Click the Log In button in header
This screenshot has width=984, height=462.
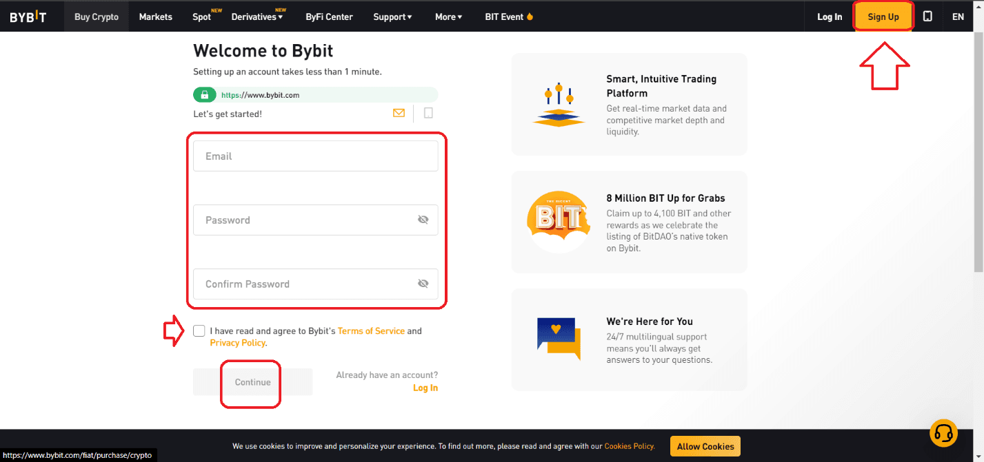[830, 17]
